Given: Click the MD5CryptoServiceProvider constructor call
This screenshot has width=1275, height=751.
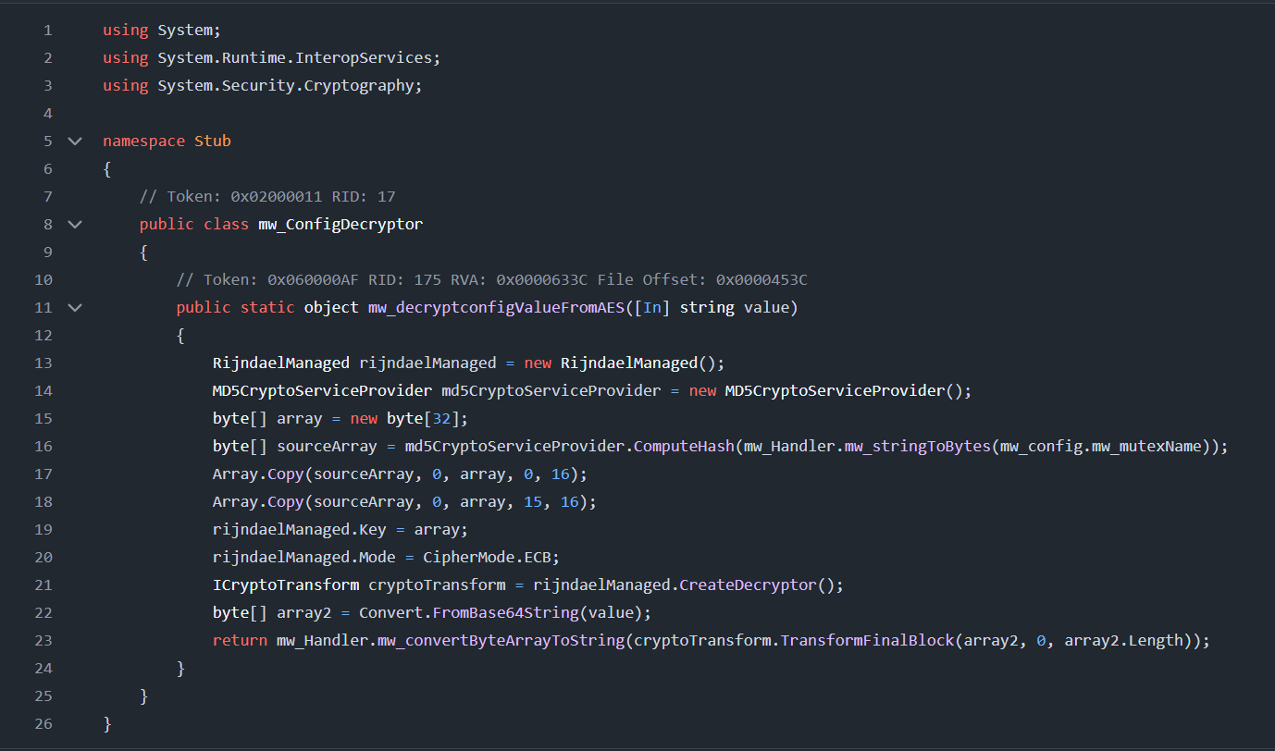Looking at the screenshot, I should click(x=848, y=390).
